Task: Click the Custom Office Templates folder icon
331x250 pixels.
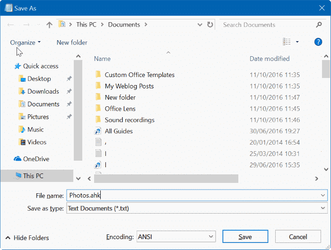Action: click(98, 75)
